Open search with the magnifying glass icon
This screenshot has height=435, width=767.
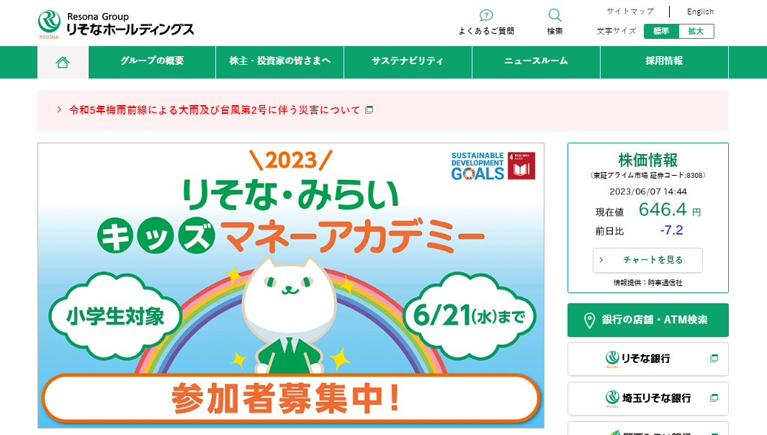pyautogui.click(x=555, y=15)
